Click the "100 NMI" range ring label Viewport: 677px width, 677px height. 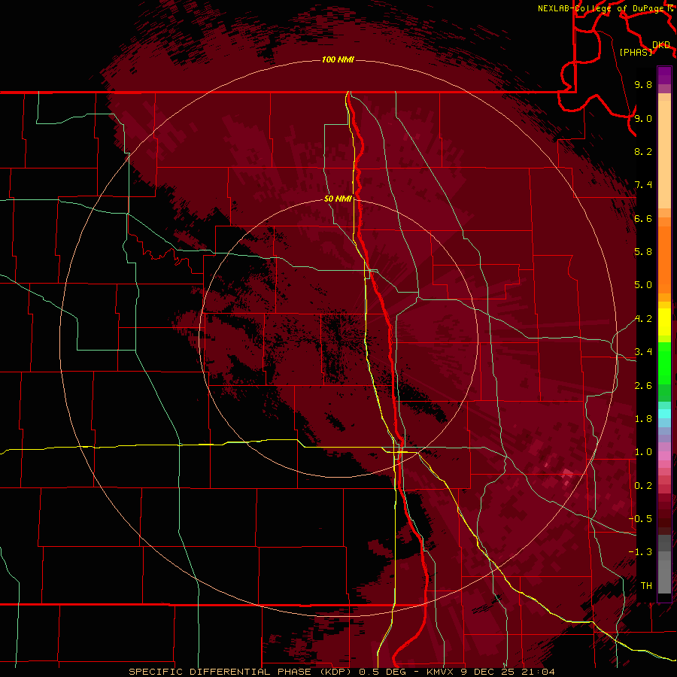tap(338, 59)
